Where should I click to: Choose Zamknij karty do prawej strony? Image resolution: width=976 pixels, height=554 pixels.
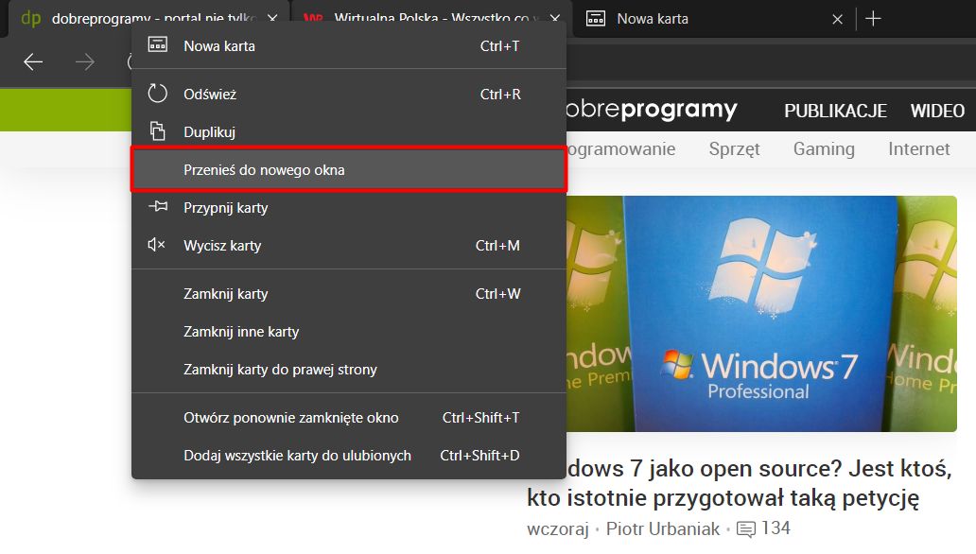(349, 370)
